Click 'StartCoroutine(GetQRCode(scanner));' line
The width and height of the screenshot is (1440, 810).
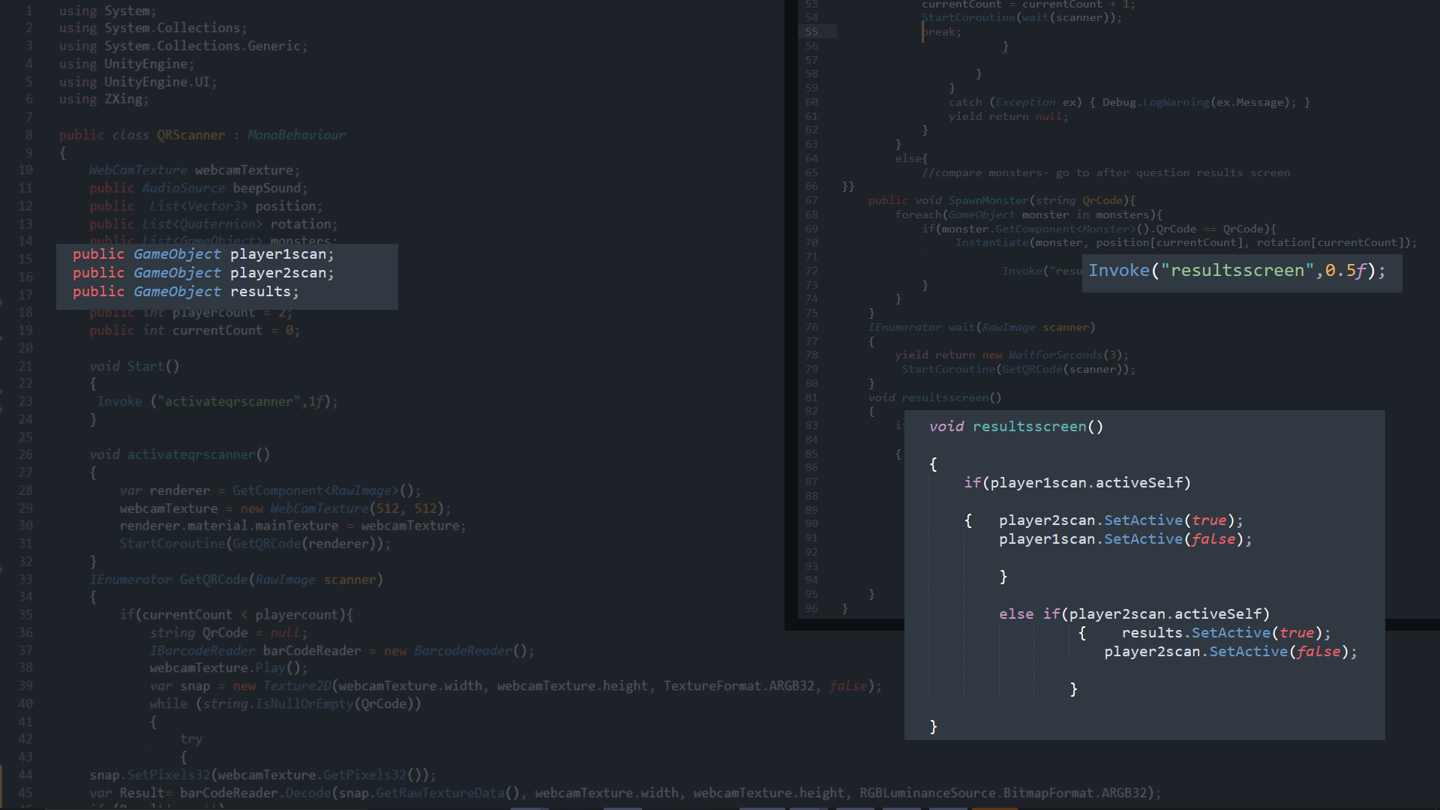[x=1018, y=369]
